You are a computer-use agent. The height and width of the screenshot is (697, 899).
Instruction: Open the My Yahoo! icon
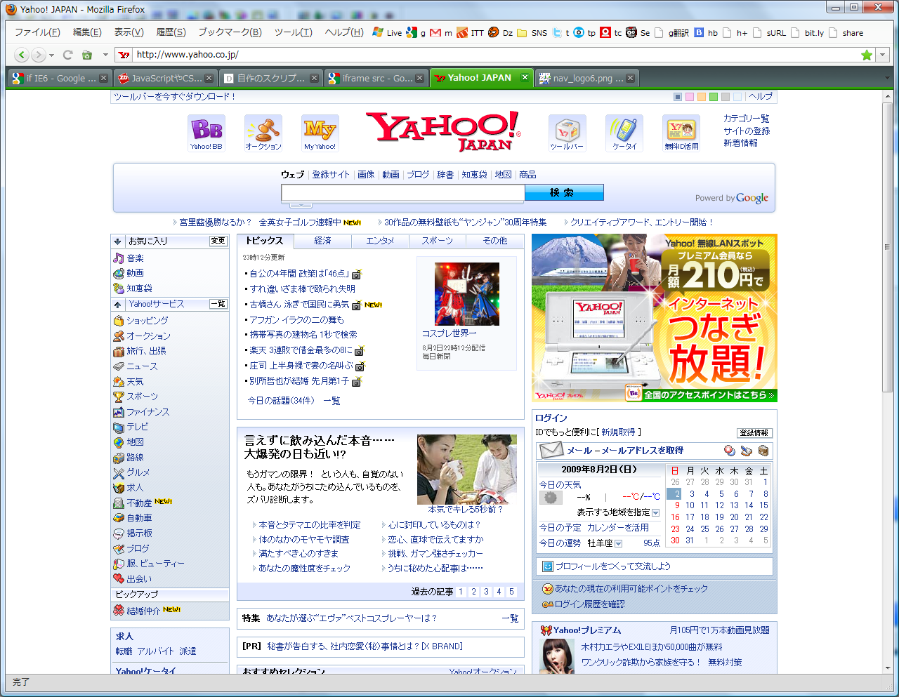click(320, 133)
